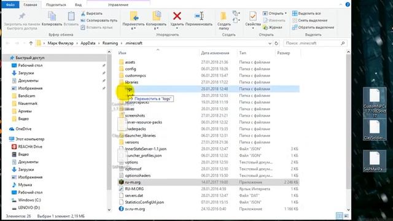The height and width of the screenshot is (221, 393).
Task: Switch to details view in the status bar
Action: [339, 215]
